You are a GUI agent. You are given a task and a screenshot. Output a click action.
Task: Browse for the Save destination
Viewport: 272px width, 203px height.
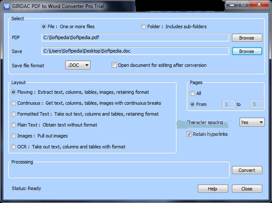(247, 51)
